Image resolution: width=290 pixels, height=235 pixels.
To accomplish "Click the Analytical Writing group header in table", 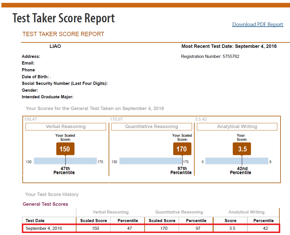I will click(x=246, y=212).
